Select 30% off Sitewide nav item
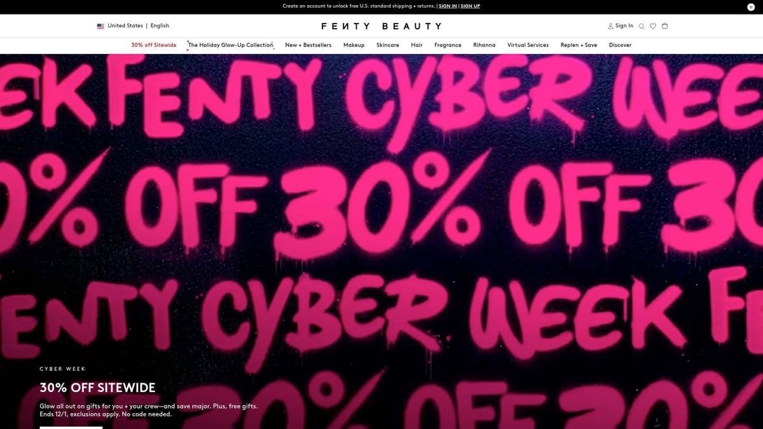Screen dimensions: 763x429 [x=154, y=45]
